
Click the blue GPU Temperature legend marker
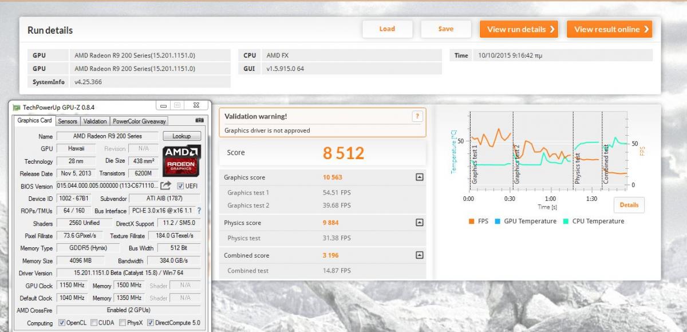(x=498, y=221)
